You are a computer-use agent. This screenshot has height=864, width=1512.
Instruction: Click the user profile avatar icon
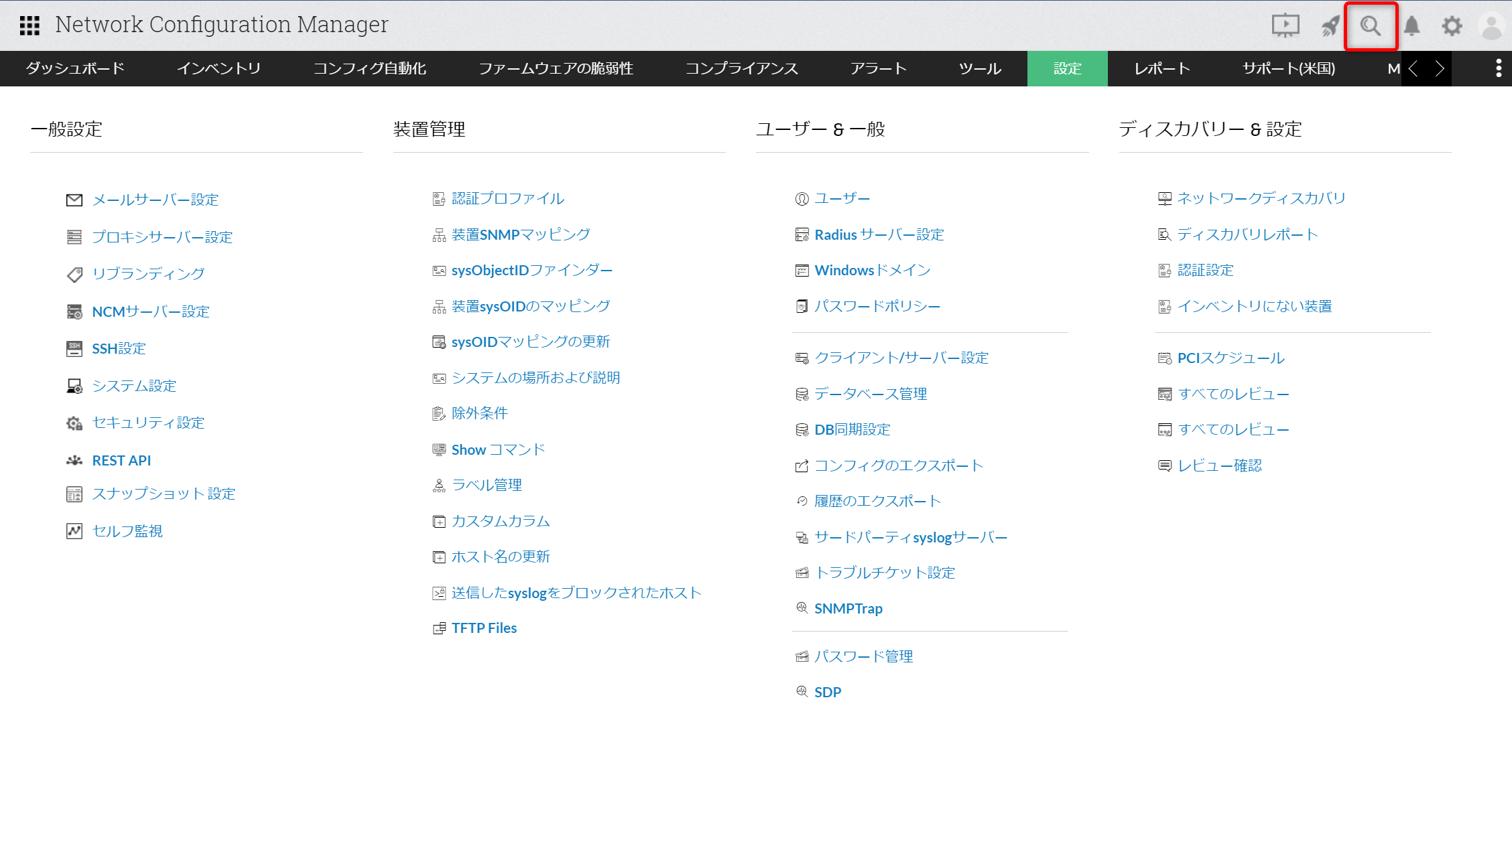point(1491,26)
